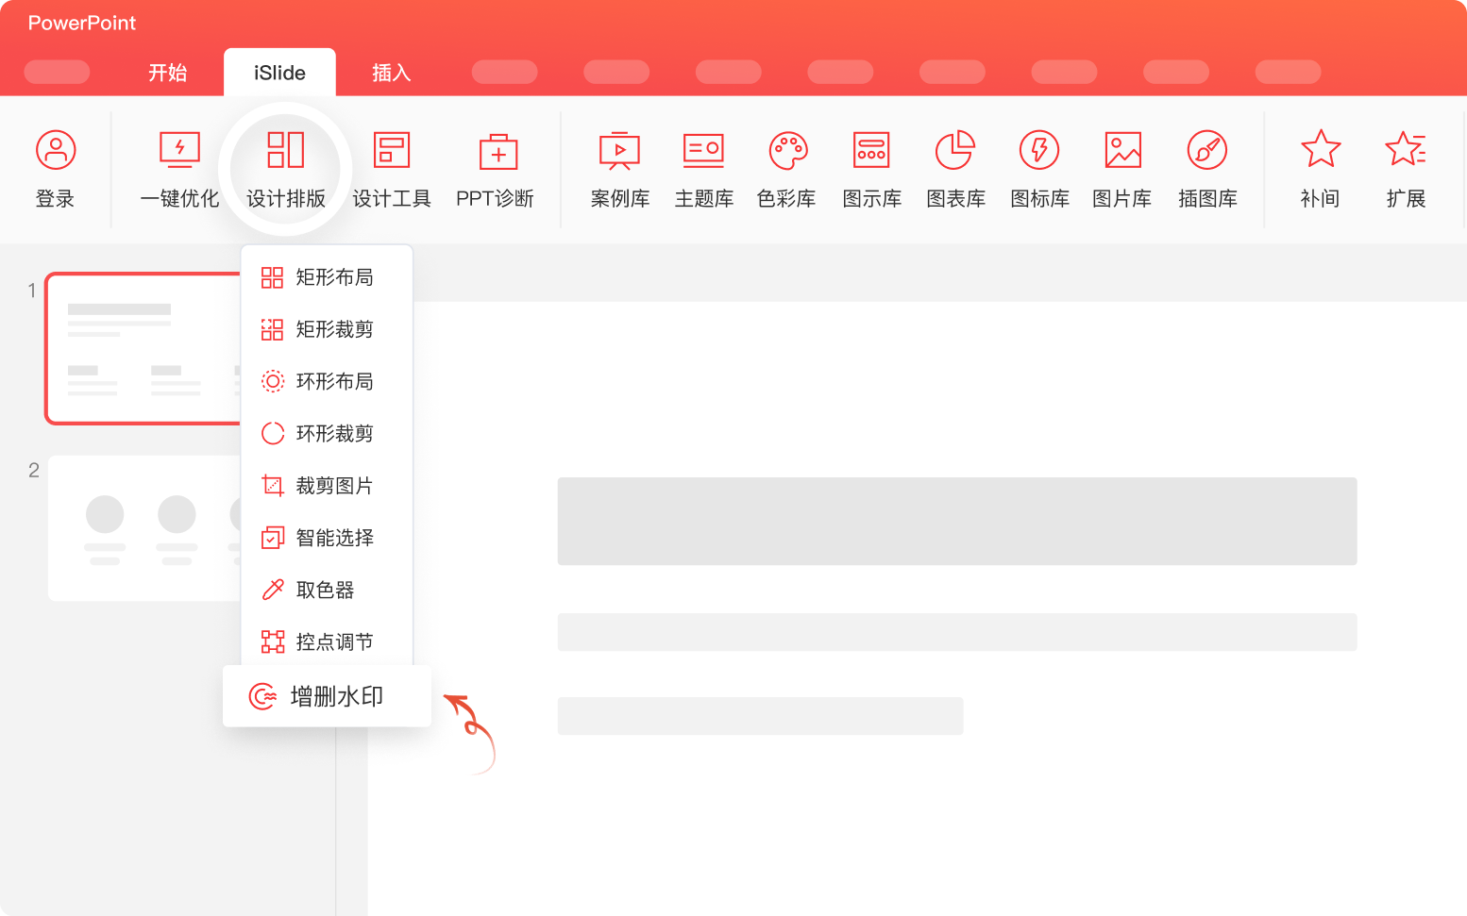Switch to the 插入 tab
This screenshot has width=1467, height=916.
[x=392, y=73]
